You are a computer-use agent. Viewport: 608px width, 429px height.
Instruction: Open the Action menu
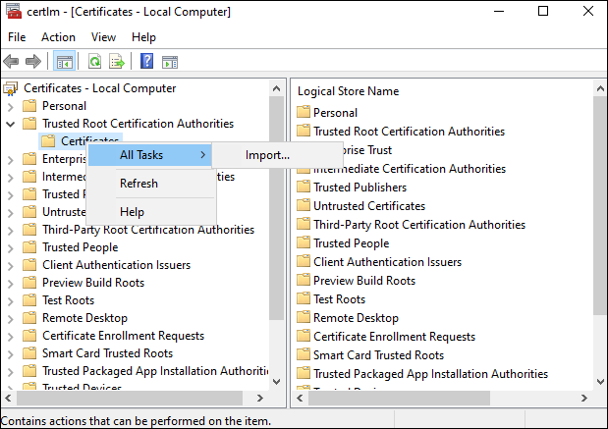click(x=58, y=37)
